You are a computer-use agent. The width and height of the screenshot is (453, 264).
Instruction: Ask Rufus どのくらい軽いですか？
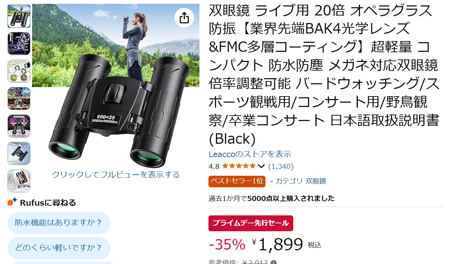59,248
